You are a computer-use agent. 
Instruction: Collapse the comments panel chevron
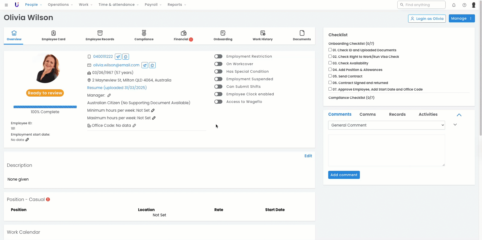[459, 115]
